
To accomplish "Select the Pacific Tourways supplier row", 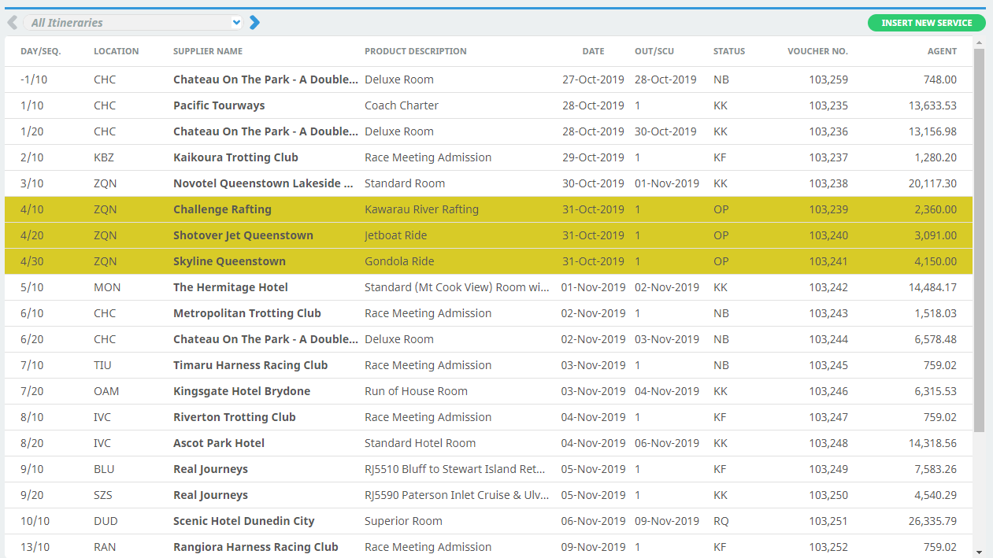I will point(488,105).
